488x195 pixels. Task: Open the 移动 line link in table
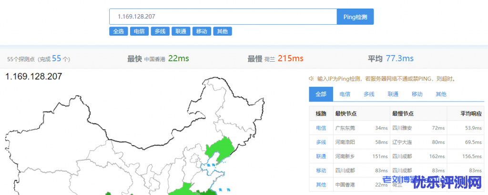(x=321, y=170)
